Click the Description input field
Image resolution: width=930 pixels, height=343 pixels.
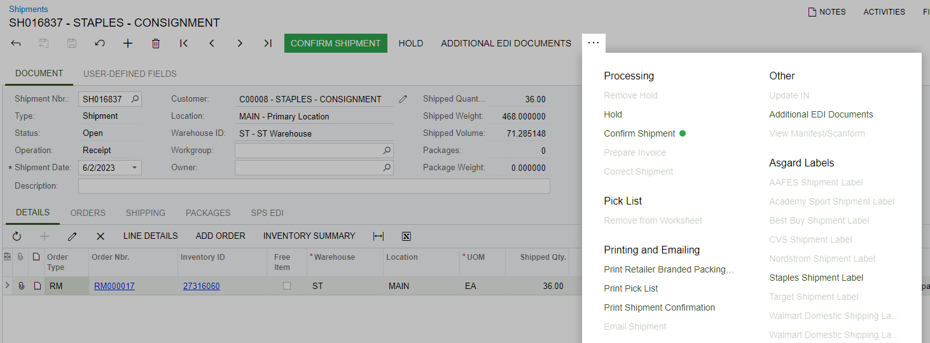coord(314,186)
